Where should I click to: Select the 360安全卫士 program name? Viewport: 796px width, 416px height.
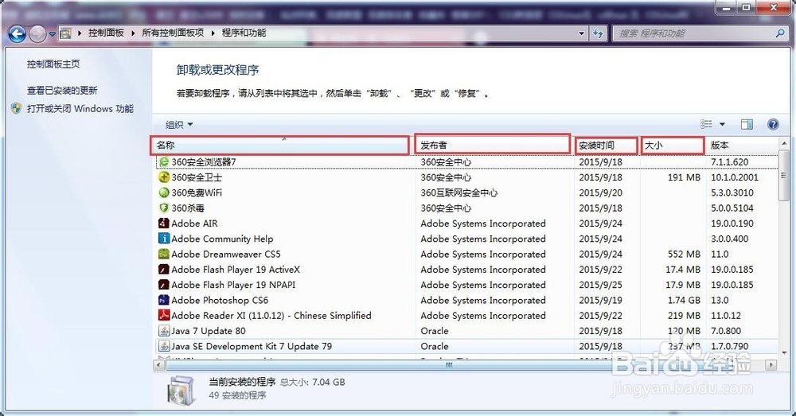tap(197, 177)
